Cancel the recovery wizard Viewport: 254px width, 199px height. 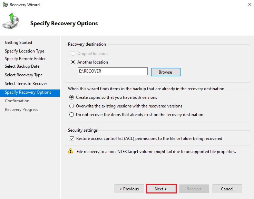point(227,189)
